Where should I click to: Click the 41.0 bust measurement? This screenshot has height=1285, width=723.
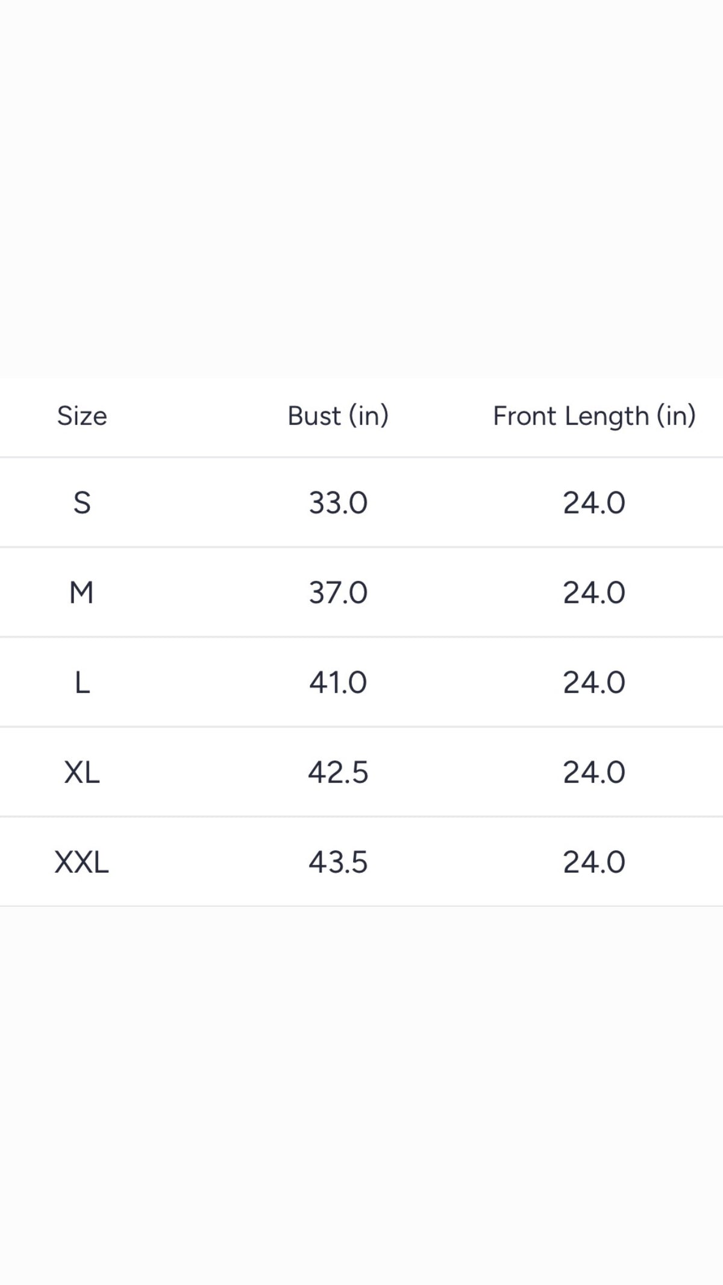pos(338,683)
